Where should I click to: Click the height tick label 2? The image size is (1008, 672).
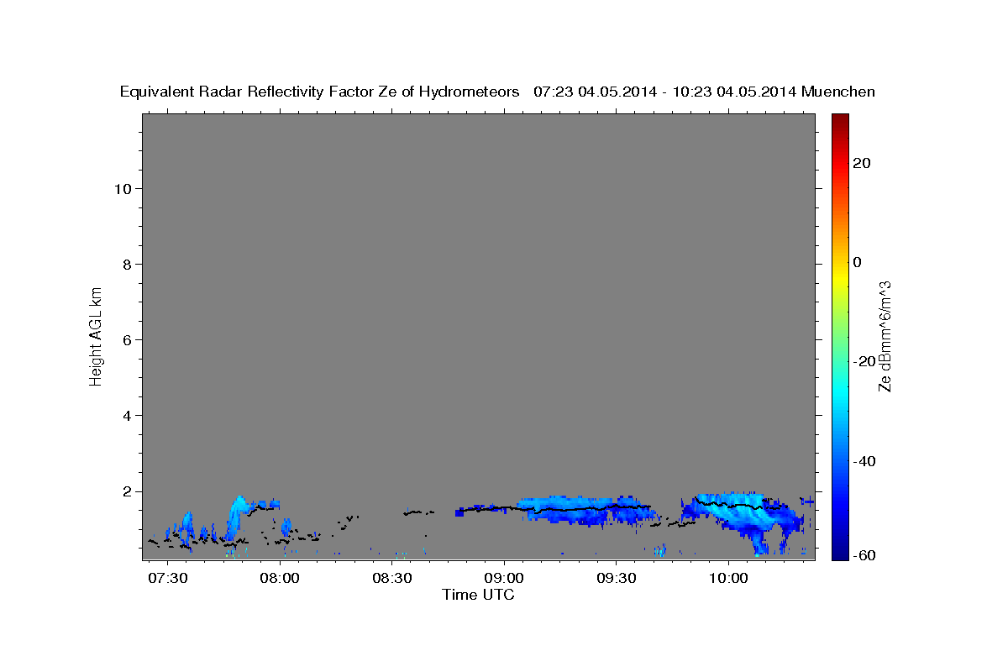pos(129,491)
